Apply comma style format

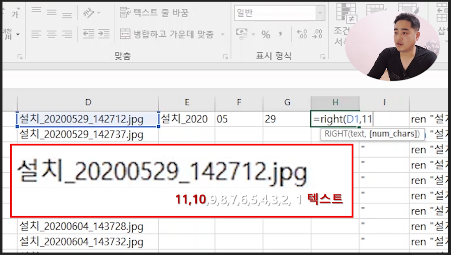pos(280,35)
